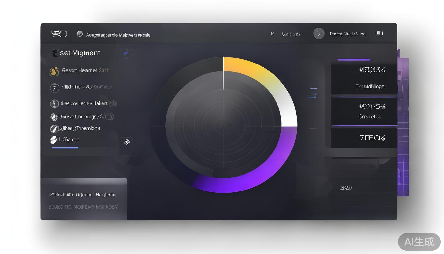Select the Chamer sidebar item

point(71,140)
